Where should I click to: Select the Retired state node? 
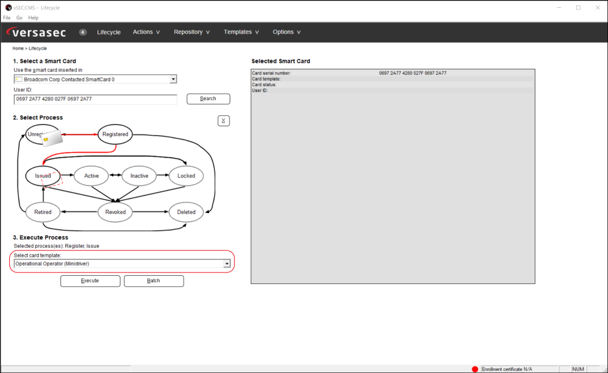click(43, 212)
